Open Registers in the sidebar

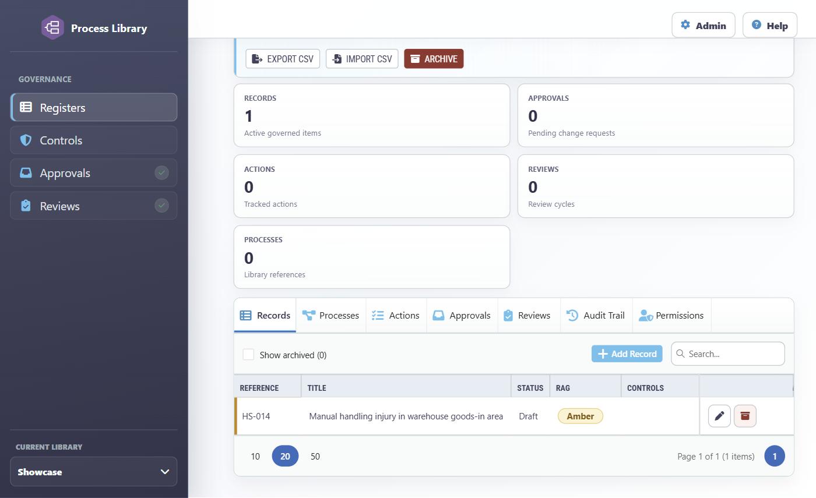94,107
